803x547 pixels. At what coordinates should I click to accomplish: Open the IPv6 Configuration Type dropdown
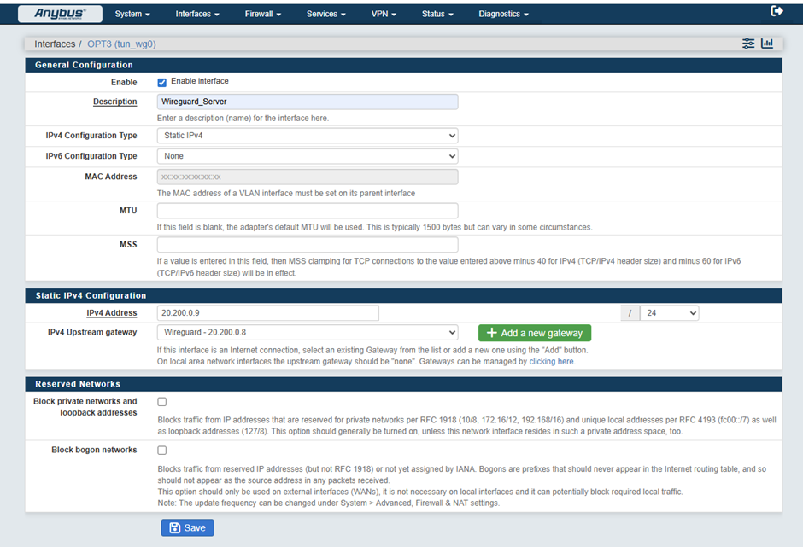tap(308, 156)
